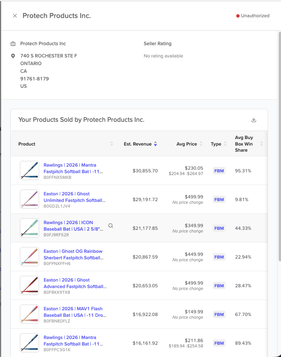Select ASIN text B0FFNX5MKB

[57, 177]
